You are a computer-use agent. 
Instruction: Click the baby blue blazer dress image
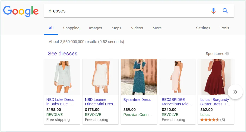coord(62,77)
